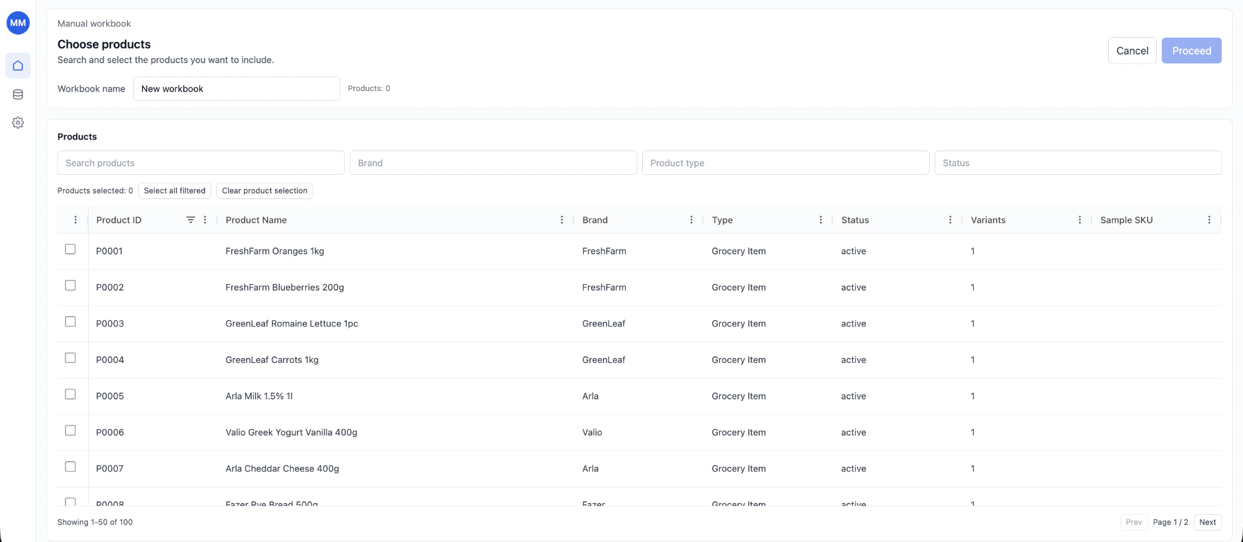Click the Showing 1-50 of 100 text
Image resolution: width=1243 pixels, height=542 pixels.
[95, 522]
